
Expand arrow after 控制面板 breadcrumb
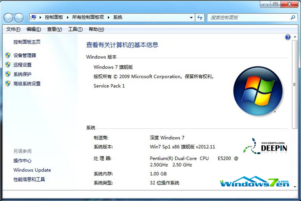(68, 17)
